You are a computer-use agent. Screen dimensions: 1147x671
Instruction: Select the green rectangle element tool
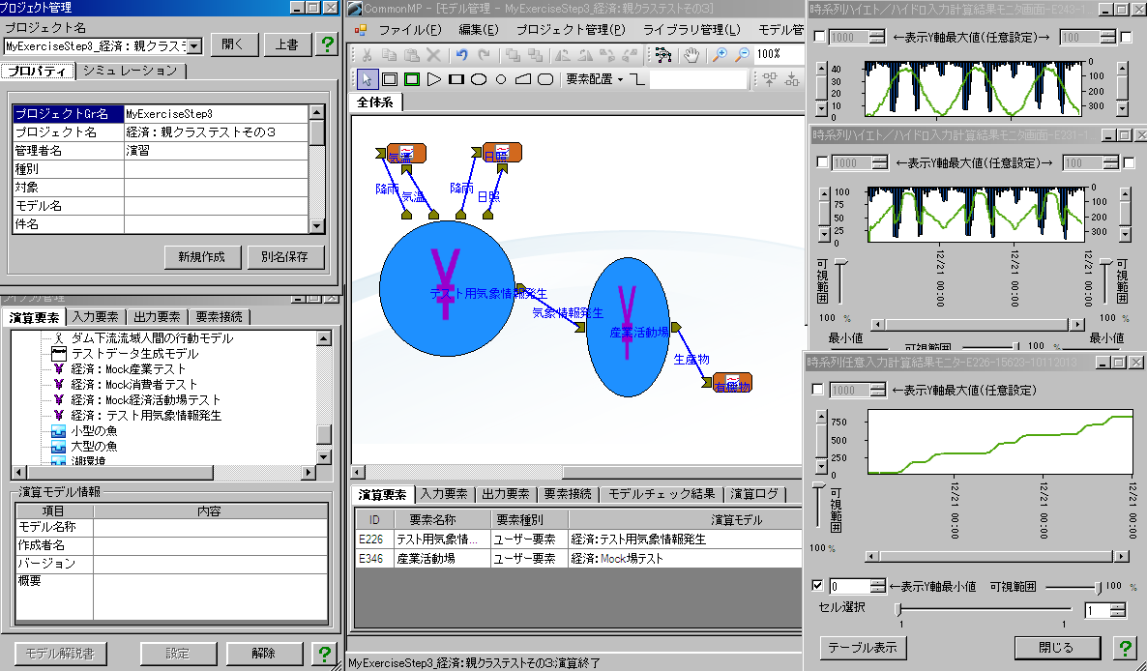click(x=412, y=79)
